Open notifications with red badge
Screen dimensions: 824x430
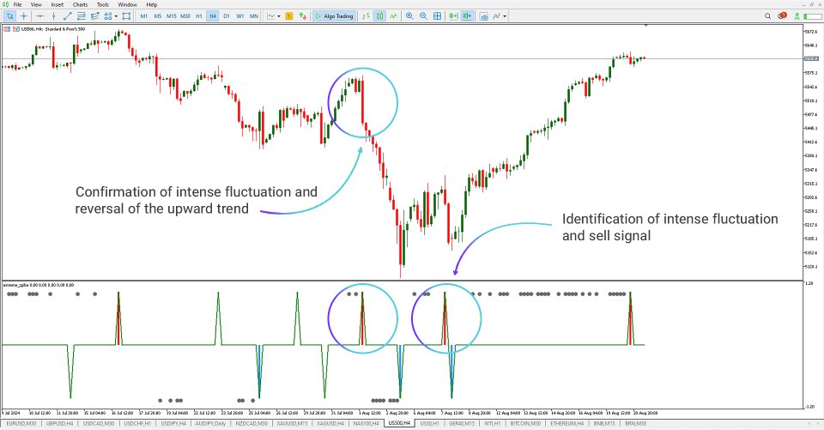click(782, 15)
